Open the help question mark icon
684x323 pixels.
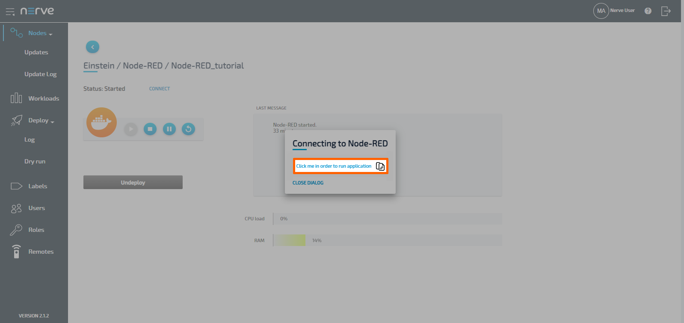point(648,11)
